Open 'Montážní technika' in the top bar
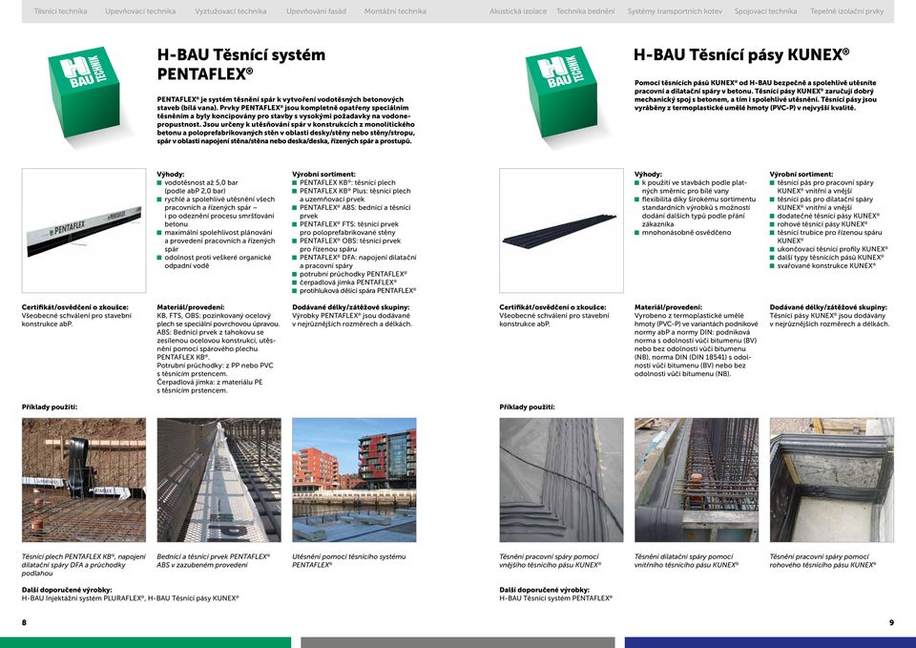 click(x=395, y=11)
